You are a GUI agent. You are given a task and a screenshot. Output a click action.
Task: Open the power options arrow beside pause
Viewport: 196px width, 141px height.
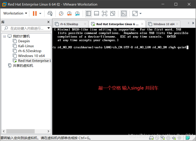click(x=40, y=14)
